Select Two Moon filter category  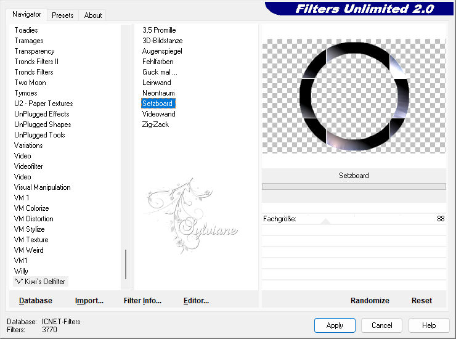click(x=30, y=83)
